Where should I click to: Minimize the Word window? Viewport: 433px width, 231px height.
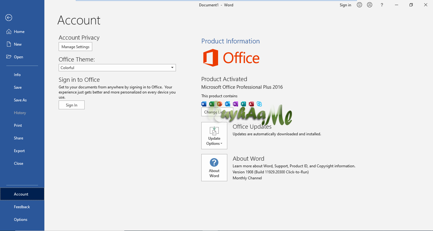(397, 5)
